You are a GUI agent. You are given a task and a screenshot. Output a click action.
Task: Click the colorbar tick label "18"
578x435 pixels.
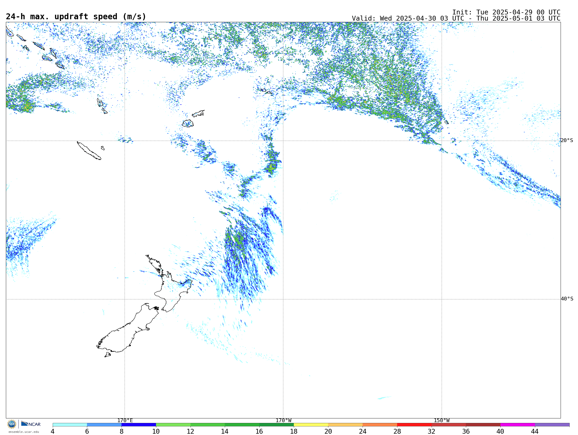pyautogui.click(x=294, y=431)
